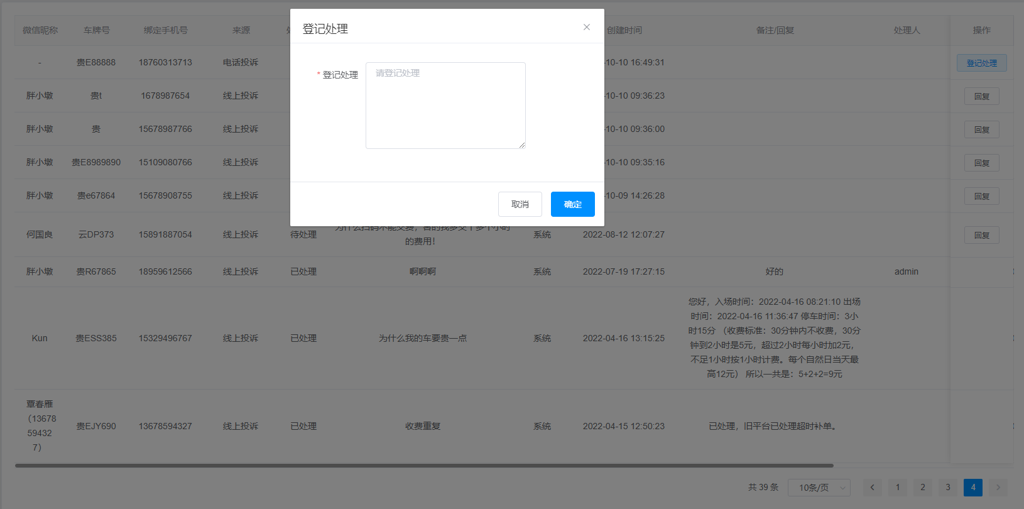Click the active page 4 button
This screenshot has width=1024, height=509.
[973, 488]
